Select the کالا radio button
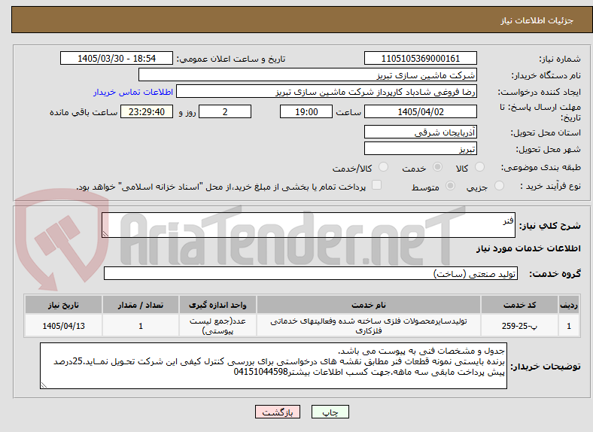This screenshot has width=593, height=432. (479, 167)
